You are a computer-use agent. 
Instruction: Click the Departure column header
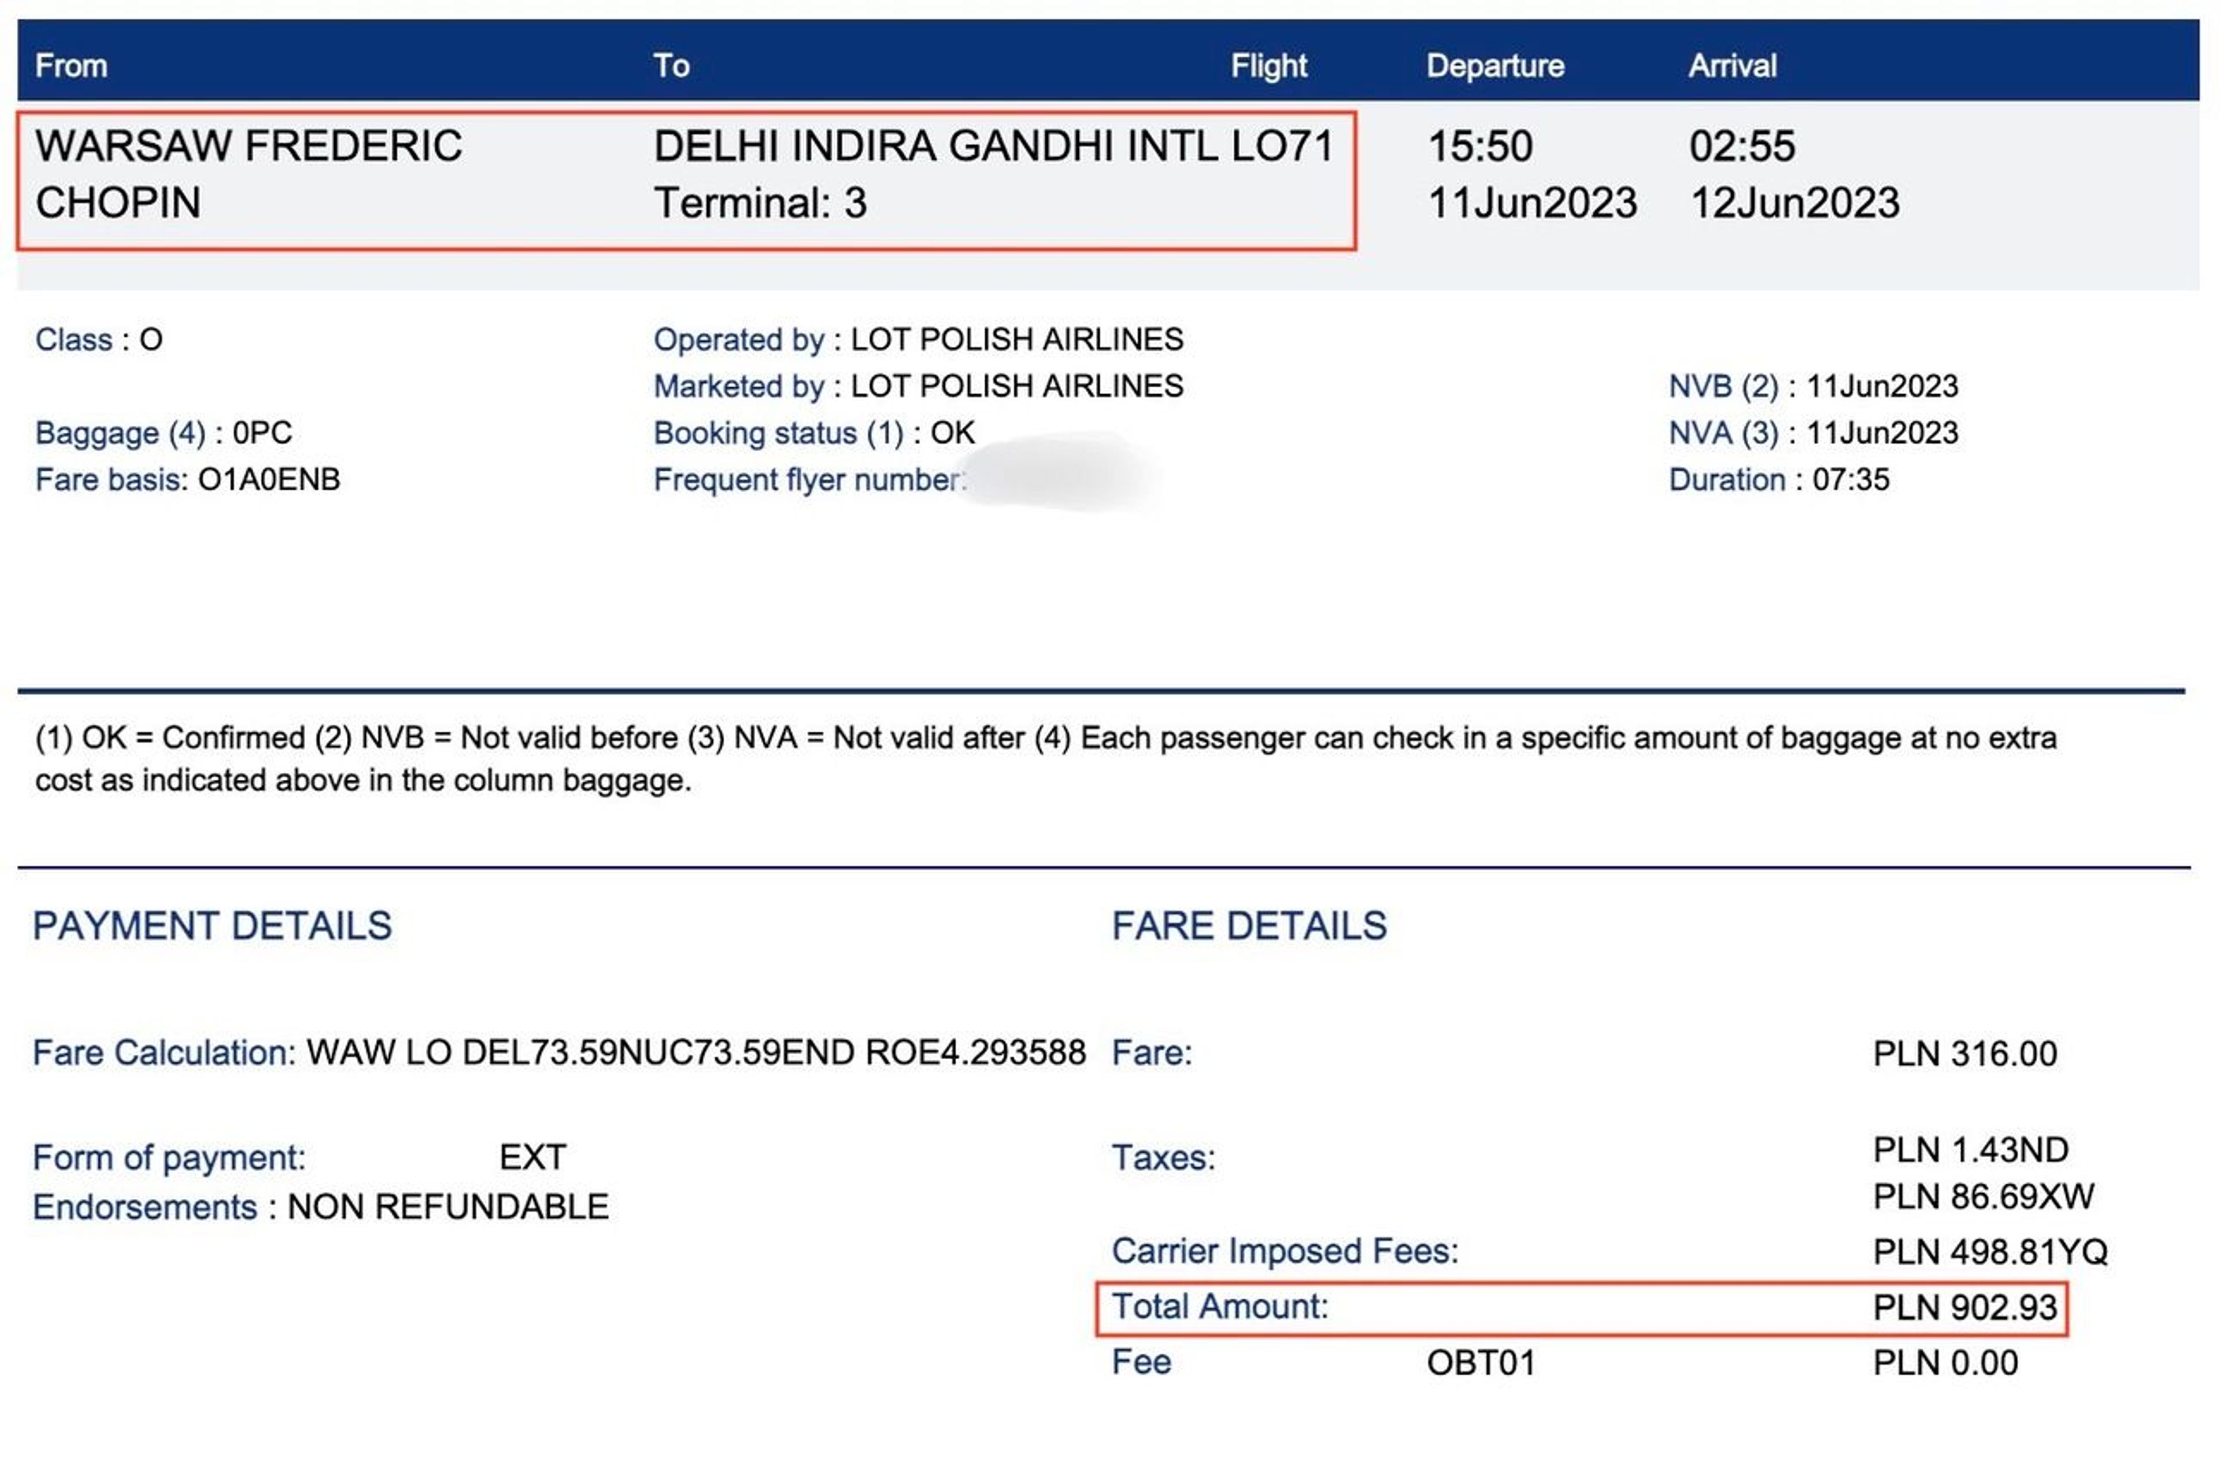tap(1494, 66)
